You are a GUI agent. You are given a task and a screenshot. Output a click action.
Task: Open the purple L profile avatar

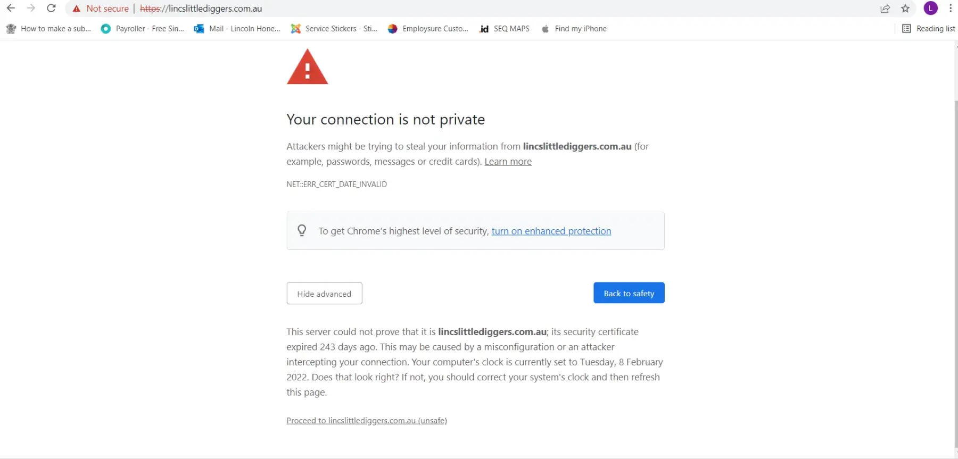[930, 9]
